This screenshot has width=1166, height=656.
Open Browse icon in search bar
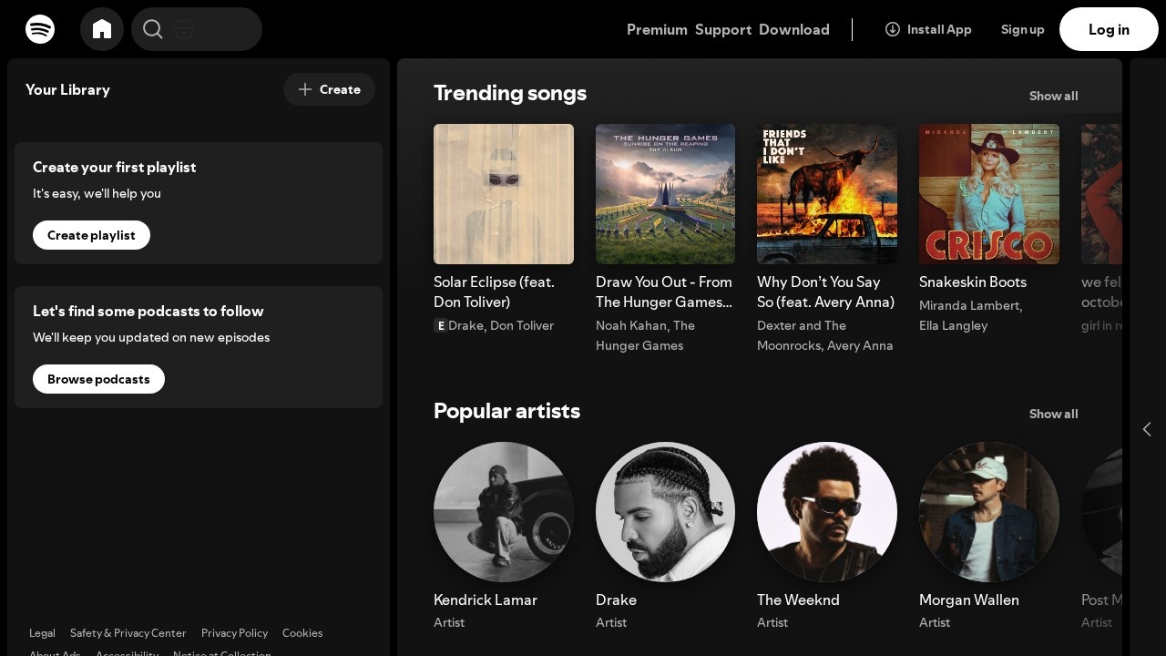tap(184, 29)
